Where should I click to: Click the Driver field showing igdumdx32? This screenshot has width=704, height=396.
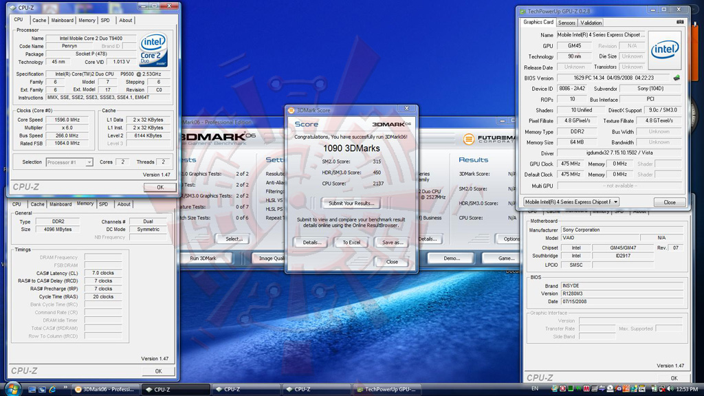coord(619,153)
